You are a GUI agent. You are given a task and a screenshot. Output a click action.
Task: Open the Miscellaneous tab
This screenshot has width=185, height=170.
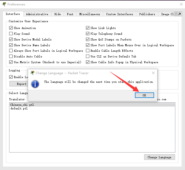click(90, 14)
